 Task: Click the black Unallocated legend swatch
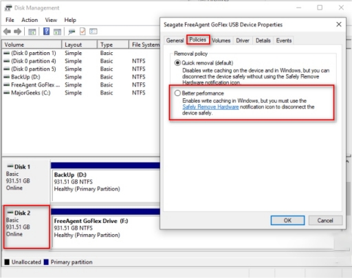[7, 262]
